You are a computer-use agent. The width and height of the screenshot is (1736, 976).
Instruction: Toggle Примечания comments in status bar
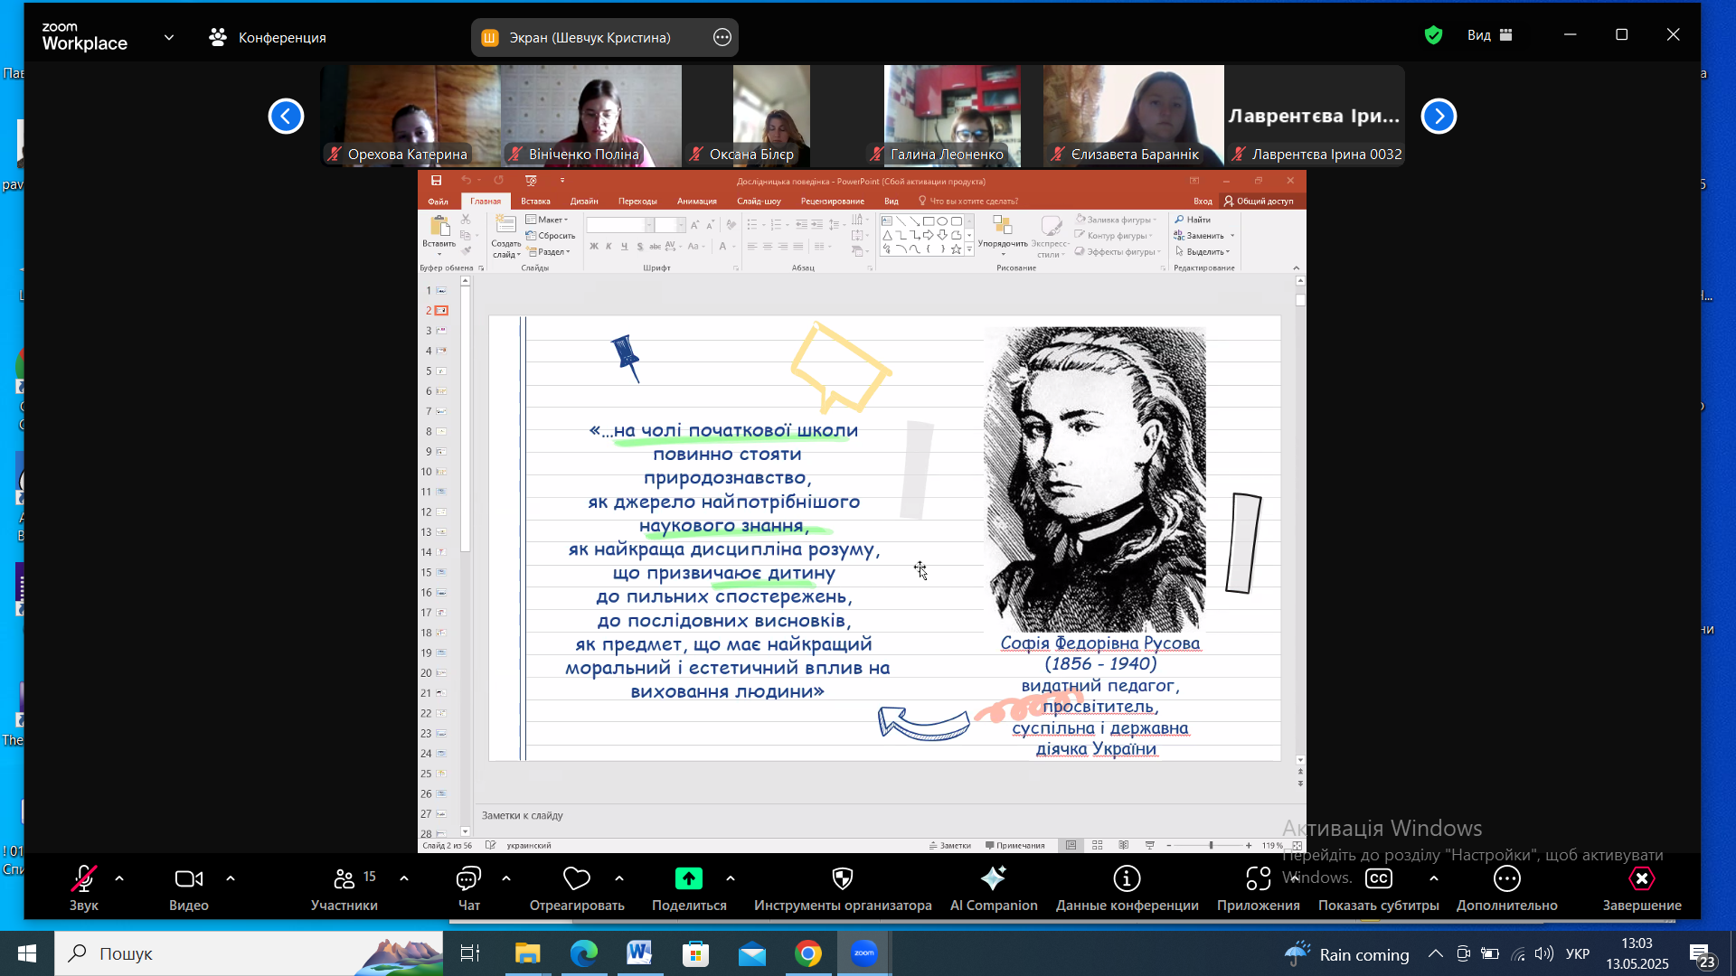(1014, 846)
